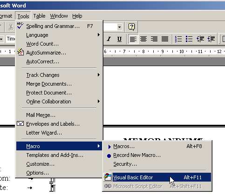Launch the Letter Wizard

click(59, 133)
